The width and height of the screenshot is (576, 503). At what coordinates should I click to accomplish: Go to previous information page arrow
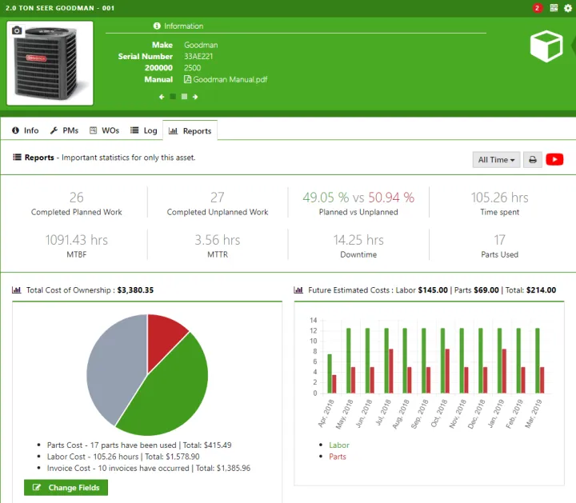(162, 97)
